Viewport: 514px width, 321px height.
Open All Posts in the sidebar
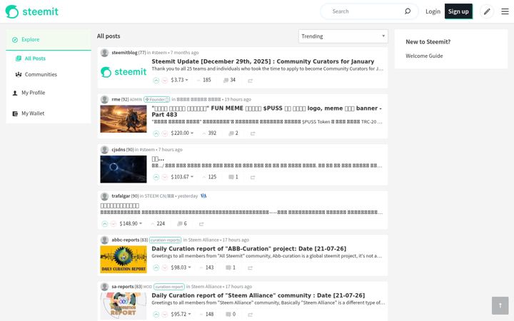point(35,58)
